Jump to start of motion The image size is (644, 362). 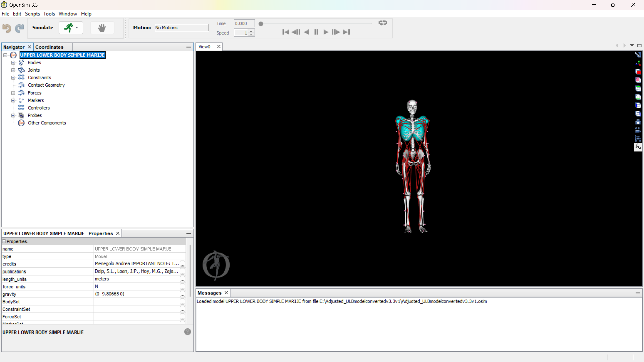coord(286,32)
